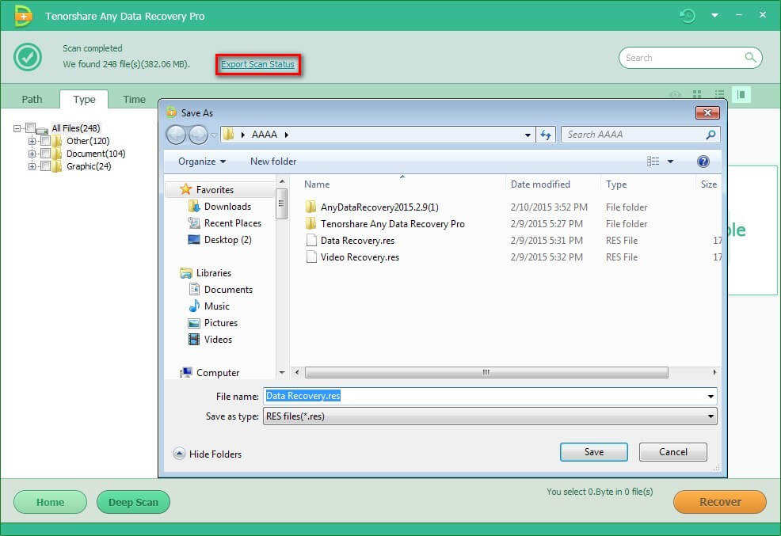This screenshot has width=781, height=536.
Task: Click the Back arrow in Save As dialog
Action: (176, 135)
